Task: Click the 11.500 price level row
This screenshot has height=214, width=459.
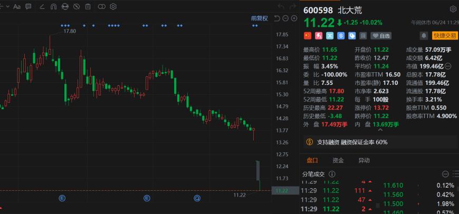Action: click(x=419, y=204)
